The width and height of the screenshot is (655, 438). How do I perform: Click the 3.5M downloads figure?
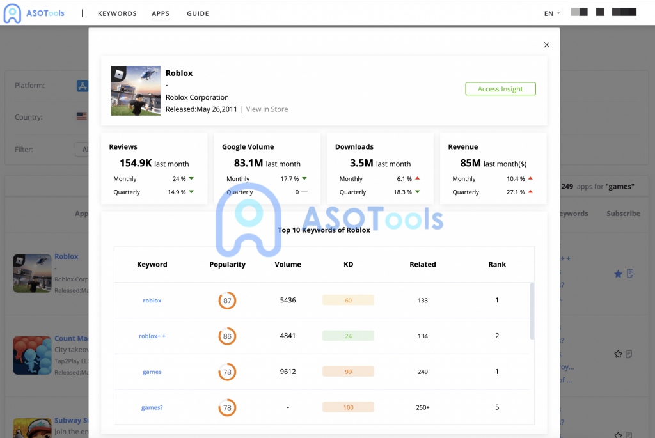point(361,163)
